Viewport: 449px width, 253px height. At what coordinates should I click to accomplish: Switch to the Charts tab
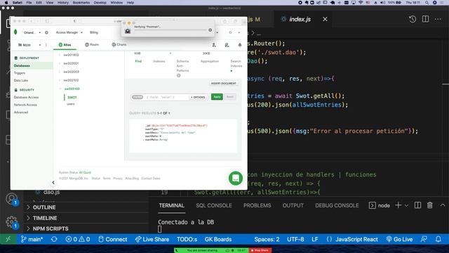(119, 45)
